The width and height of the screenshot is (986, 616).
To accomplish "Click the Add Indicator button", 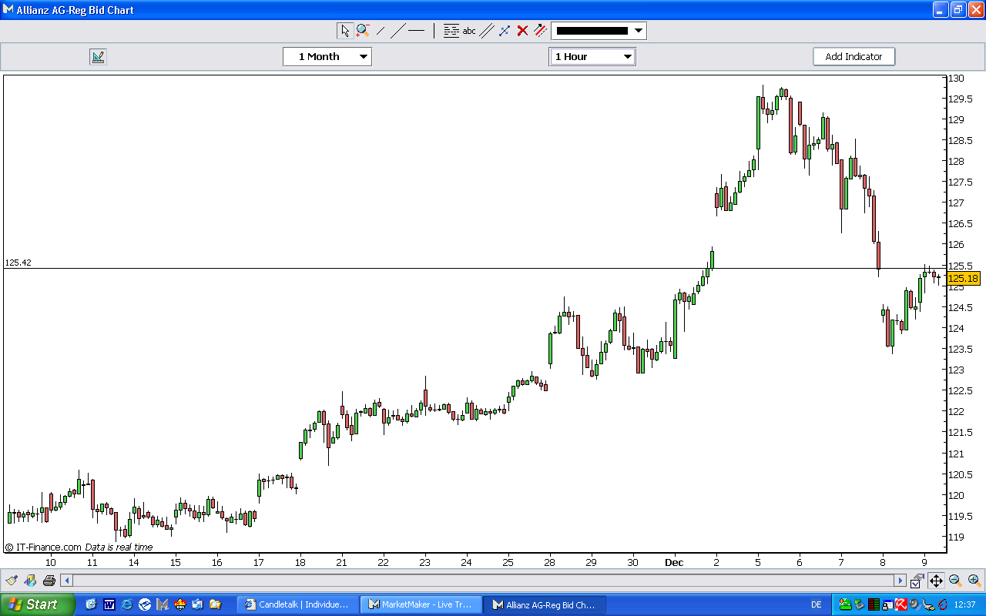I will click(x=854, y=56).
